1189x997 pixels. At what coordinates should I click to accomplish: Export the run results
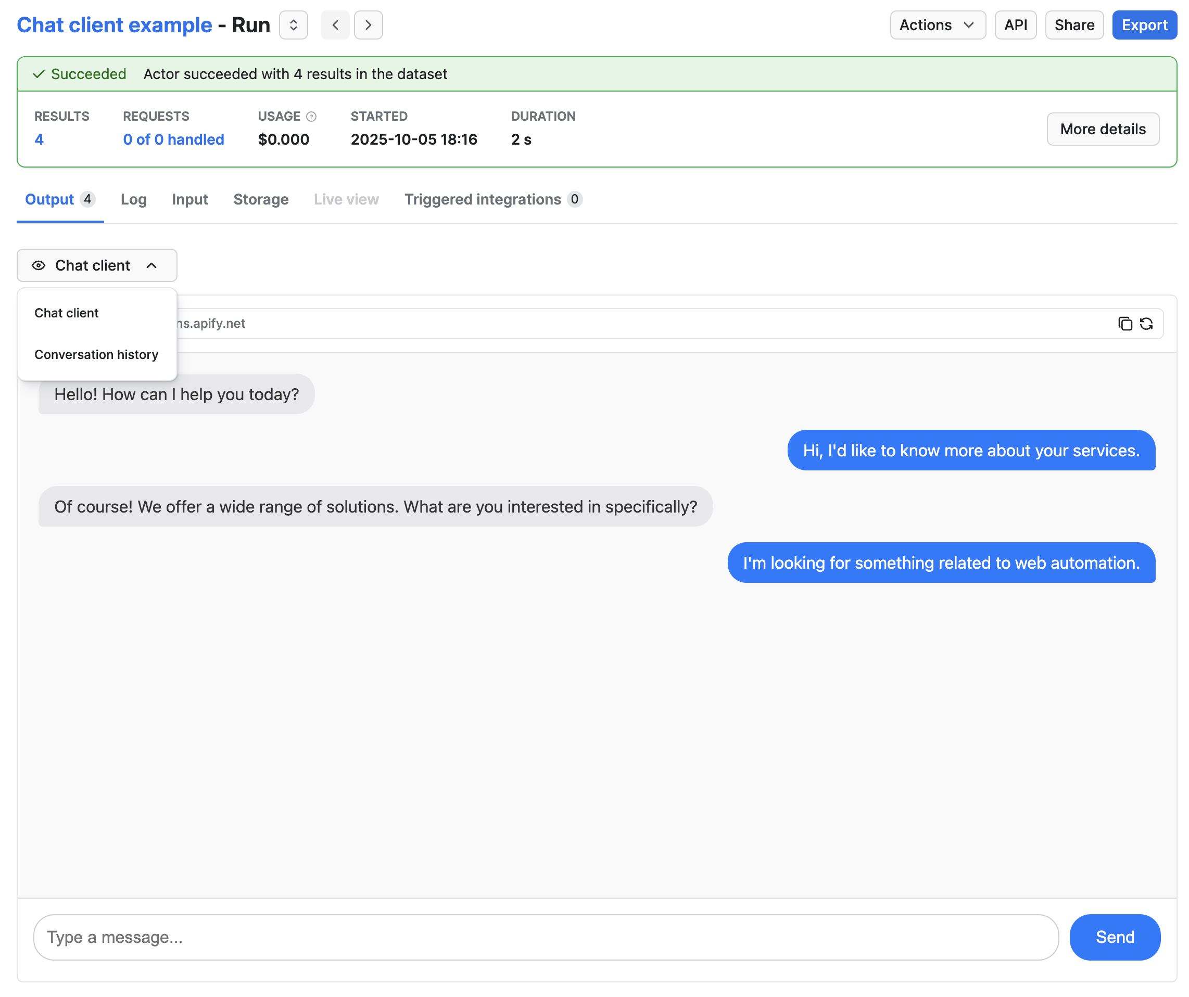(x=1144, y=25)
